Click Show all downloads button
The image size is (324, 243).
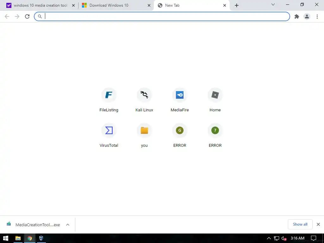(300, 224)
